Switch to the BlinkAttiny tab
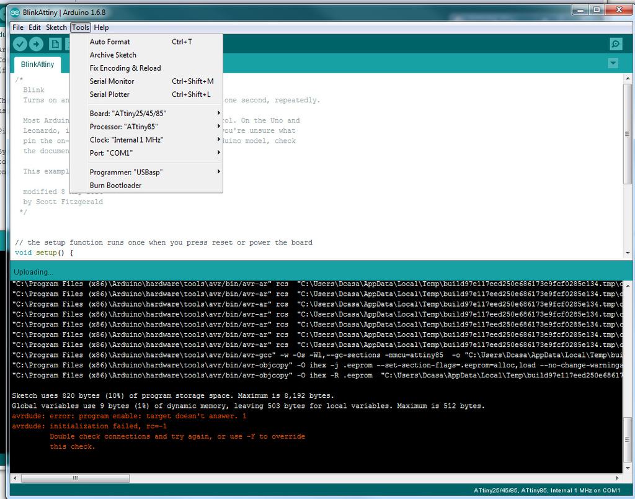 click(37, 65)
